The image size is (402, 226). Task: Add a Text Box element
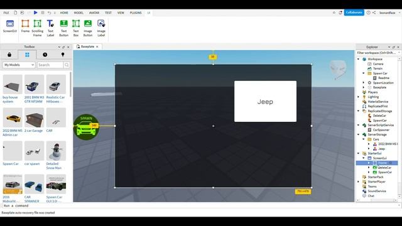pyautogui.click(x=76, y=28)
